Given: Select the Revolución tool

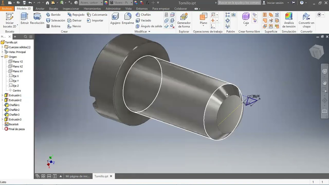Looking at the screenshot, I should pos(37,19).
